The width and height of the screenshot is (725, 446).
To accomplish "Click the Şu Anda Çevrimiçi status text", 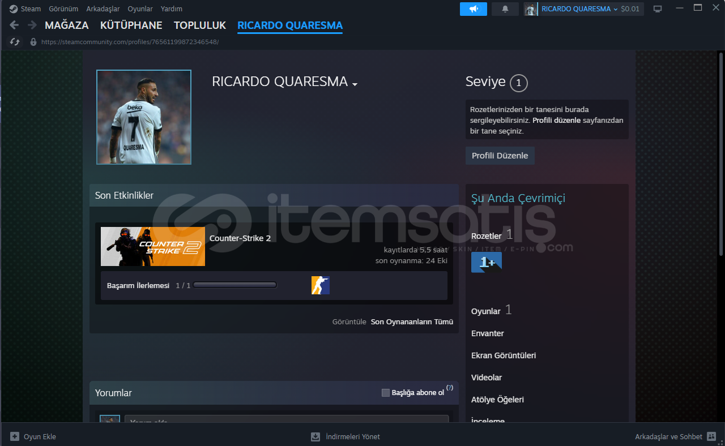I will [x=518, y=198].
